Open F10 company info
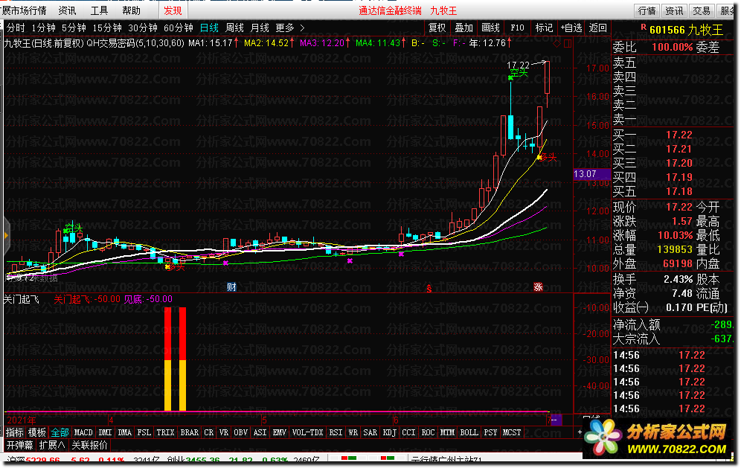The width and height of the screenshot is (741, 468). coord(518,28)
